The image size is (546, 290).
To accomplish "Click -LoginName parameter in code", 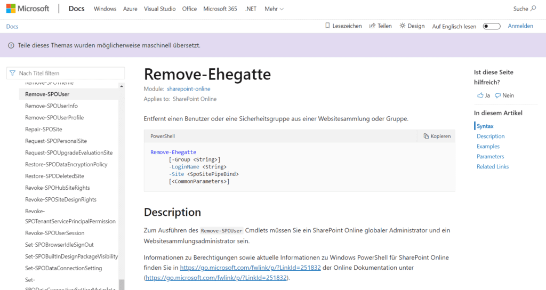I will pos(184,167).
